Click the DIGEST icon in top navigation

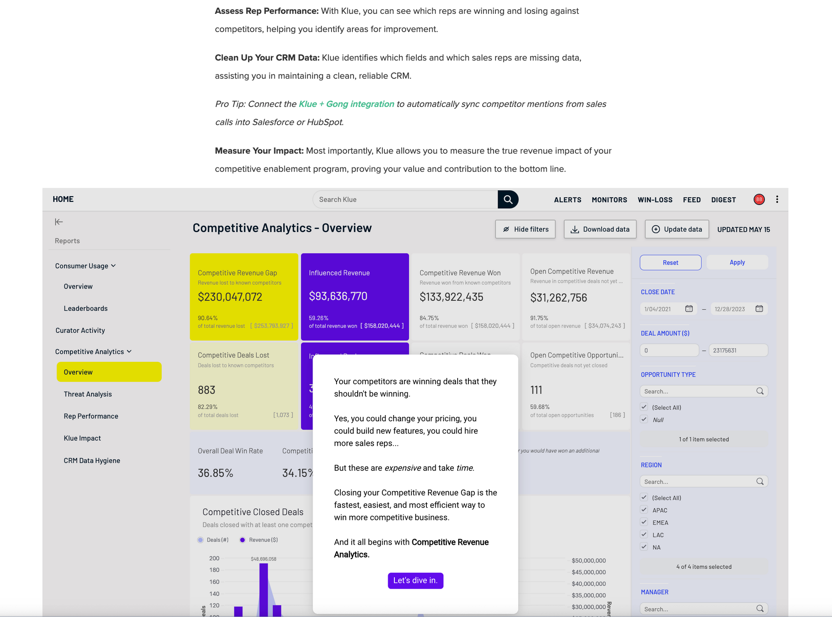723,199
